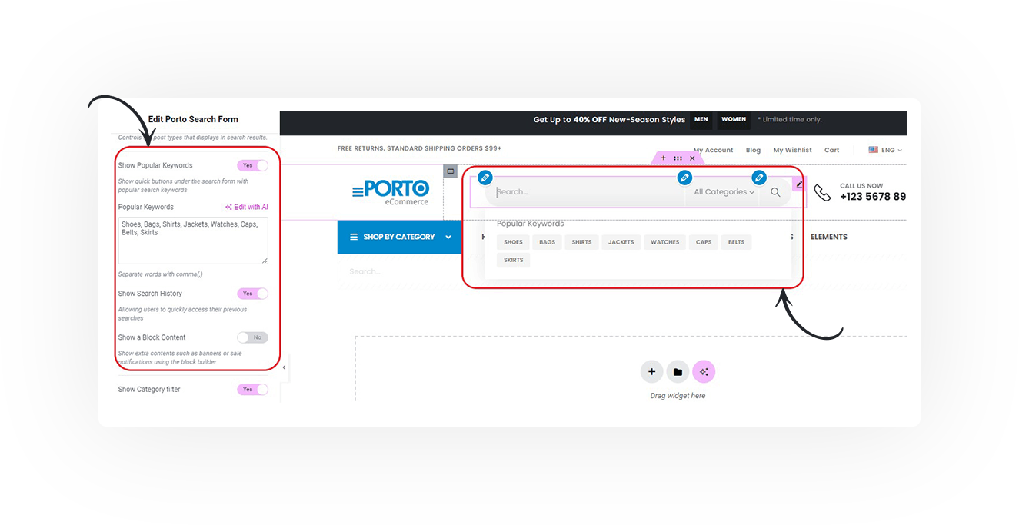The width and height of the screenshot is (1019, 525).
Task: Open the All Categories dropdown
Action: [x=724, y=192]
